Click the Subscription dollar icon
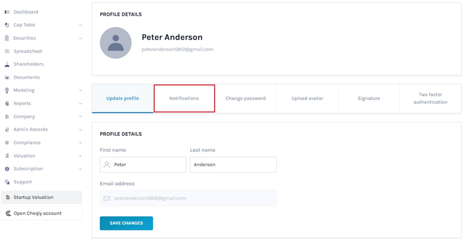The image size is (462, 239). click(x=7, y=169)
